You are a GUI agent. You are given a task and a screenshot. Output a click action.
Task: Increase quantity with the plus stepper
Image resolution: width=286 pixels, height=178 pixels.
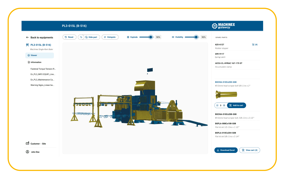[224, 105]
